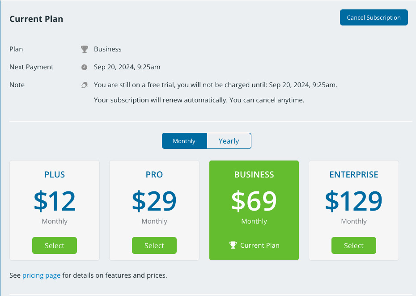Image resolution: width=416 pixels, height=296 pixels.
Task: Click the Current Plan heading
Action: 36,19
